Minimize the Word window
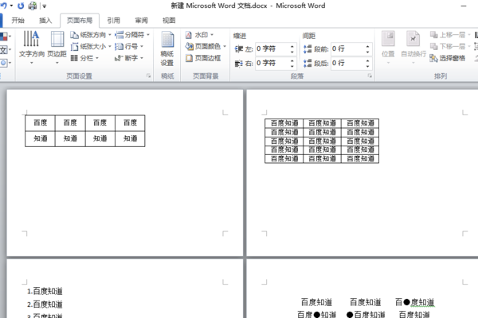The image size is (478, 318). pos(464,6)
